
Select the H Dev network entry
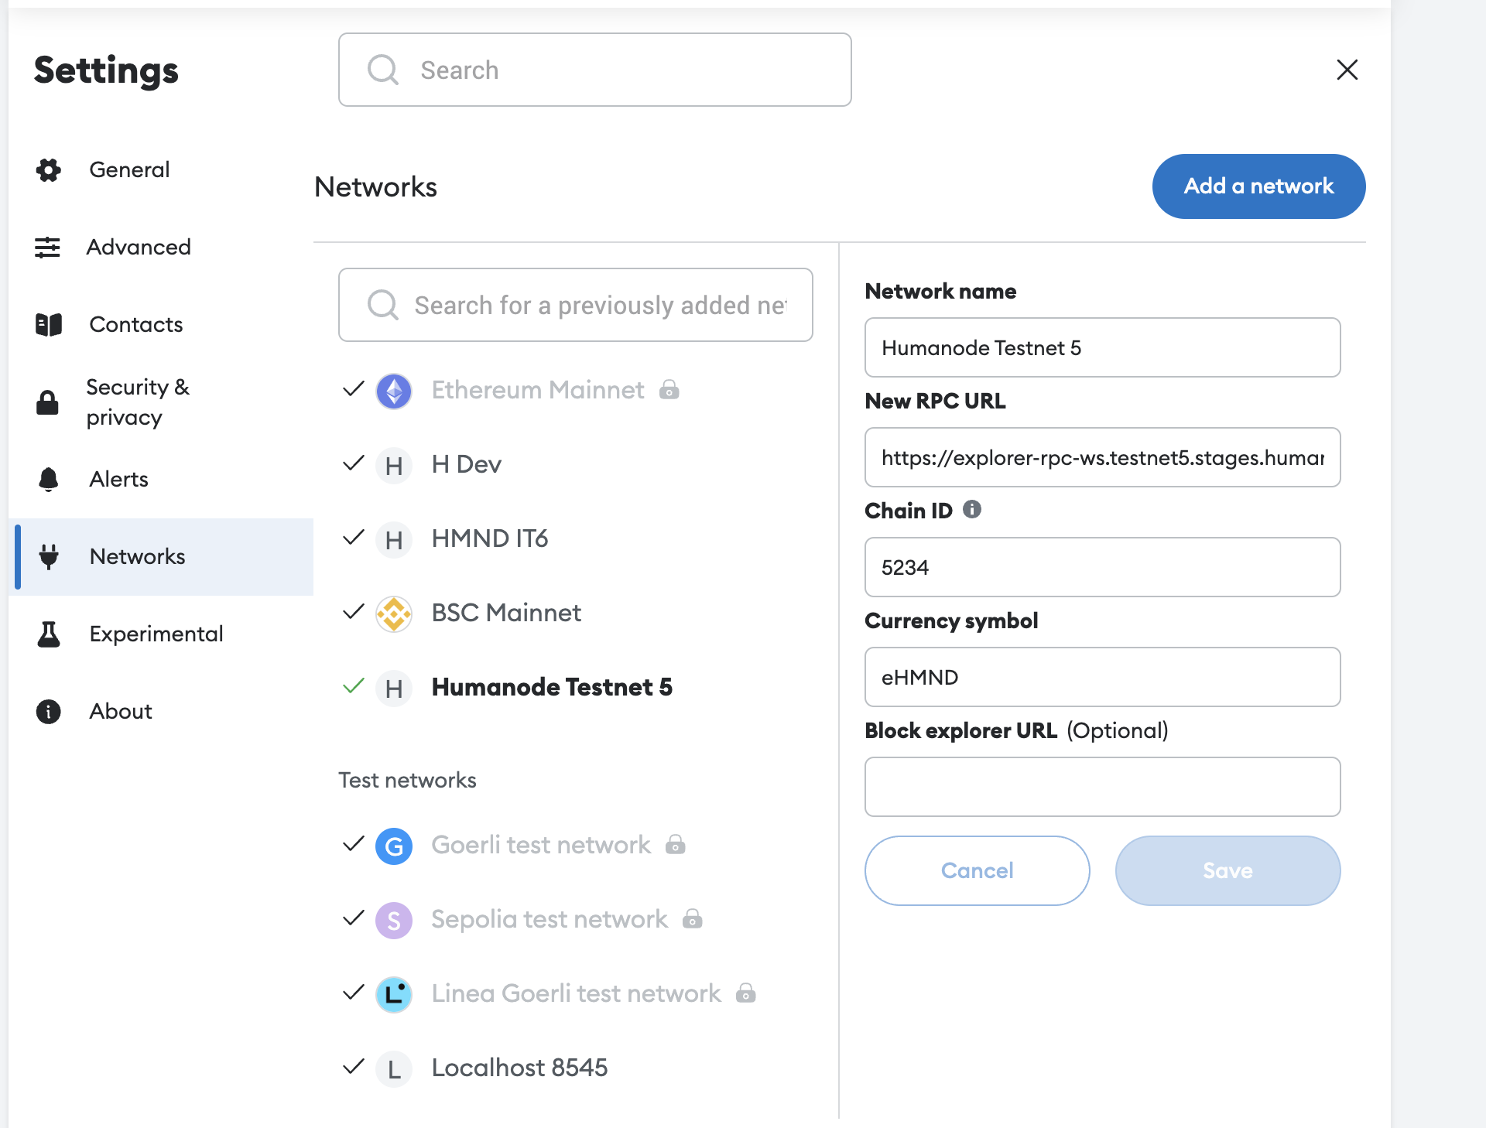tap(466, 464)
